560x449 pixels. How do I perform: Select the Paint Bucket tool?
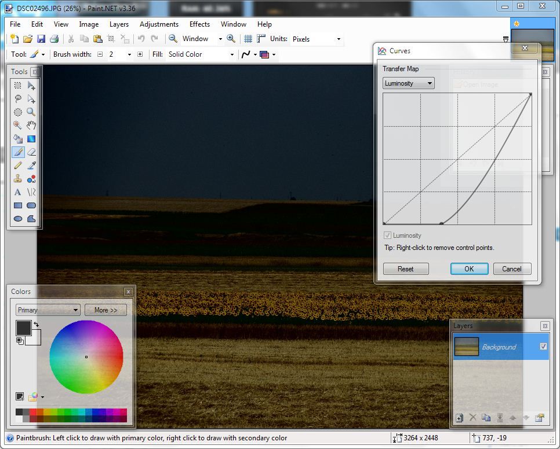tap(17, 139)
